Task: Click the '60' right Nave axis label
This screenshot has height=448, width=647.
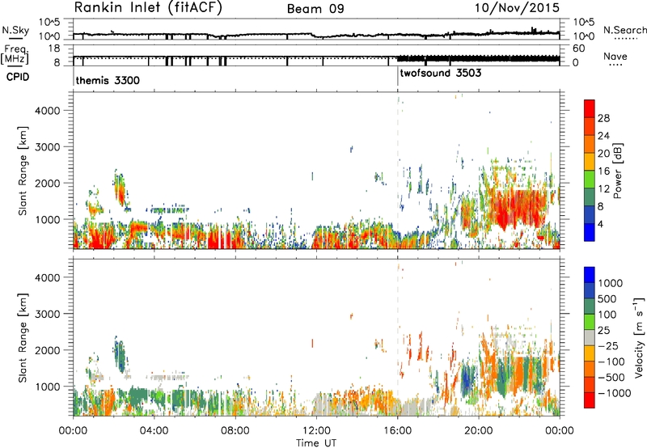Action: tap(578, 49)
